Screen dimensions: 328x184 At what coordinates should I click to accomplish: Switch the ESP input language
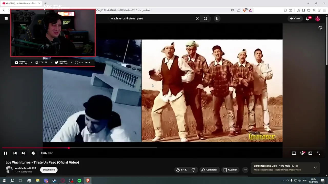coord(305,181)
